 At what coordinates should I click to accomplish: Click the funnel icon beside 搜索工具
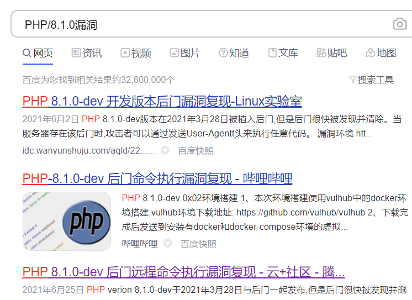[x=352, y=80]
